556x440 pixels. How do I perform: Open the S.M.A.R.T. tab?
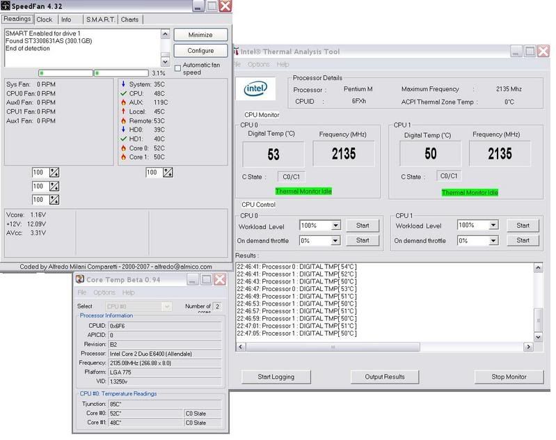[x=100, y=19]
